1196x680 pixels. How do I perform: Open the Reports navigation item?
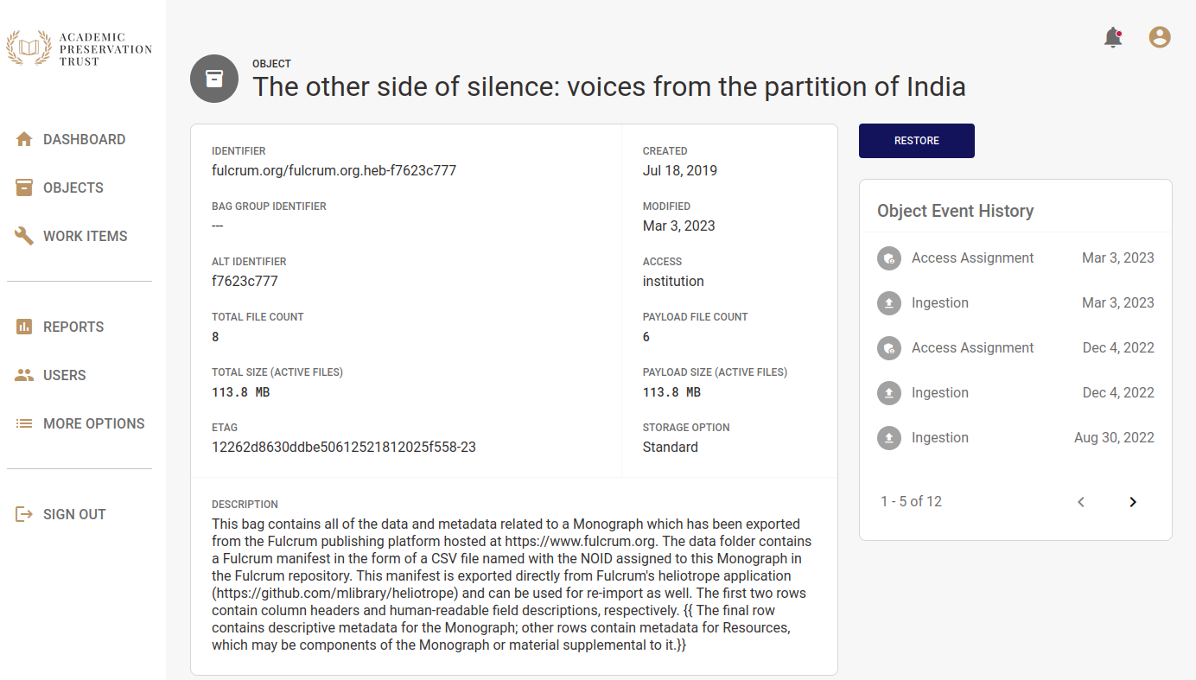click(73, 327)
